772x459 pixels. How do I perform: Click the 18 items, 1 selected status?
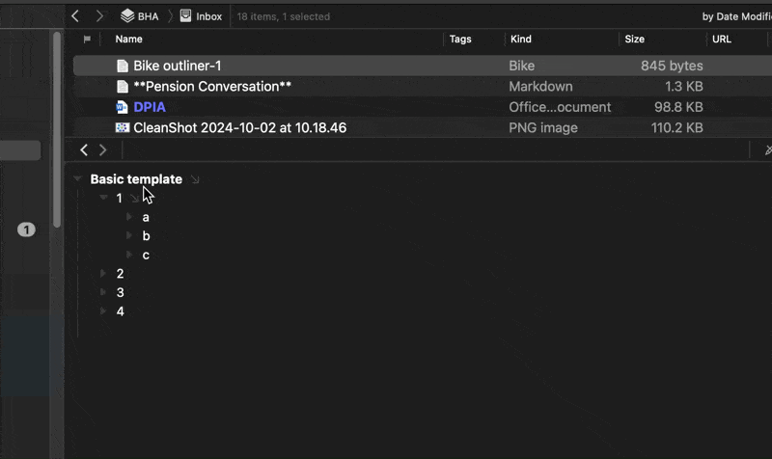pyautogui.click(x=283, y=16)
